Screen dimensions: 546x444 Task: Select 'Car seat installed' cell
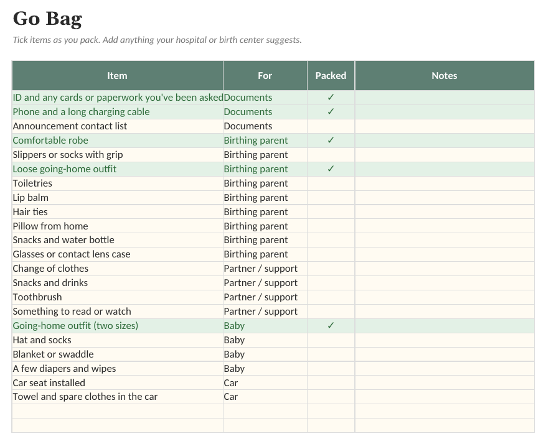tap(117, 383)
